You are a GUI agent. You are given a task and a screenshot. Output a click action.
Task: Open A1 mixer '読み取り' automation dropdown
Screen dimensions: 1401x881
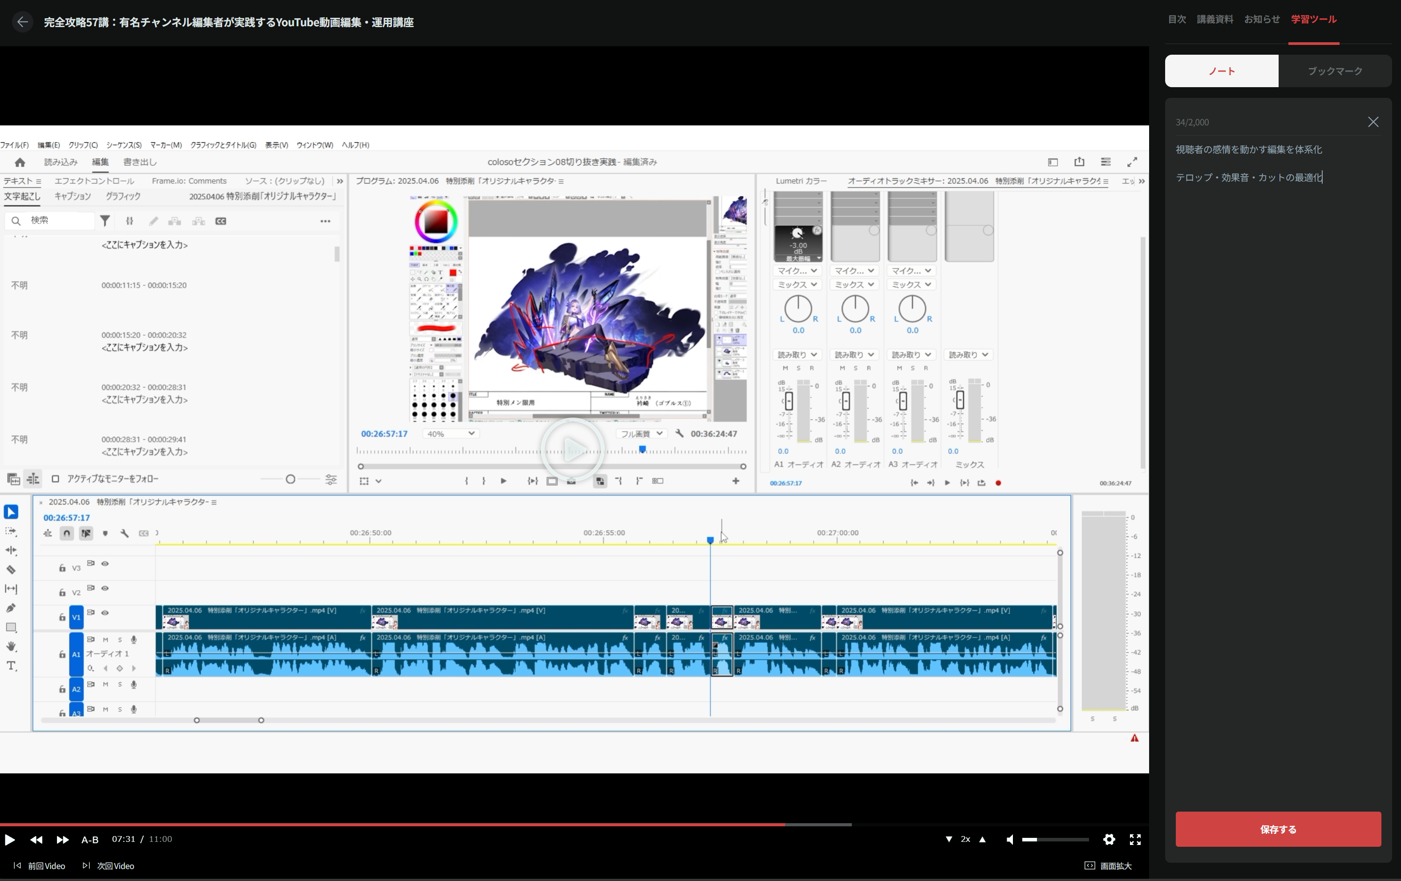[797, 355]
